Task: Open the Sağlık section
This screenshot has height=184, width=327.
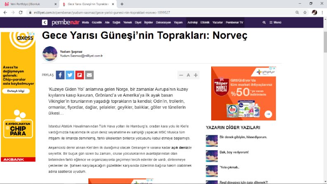Action: pos(116,22)
